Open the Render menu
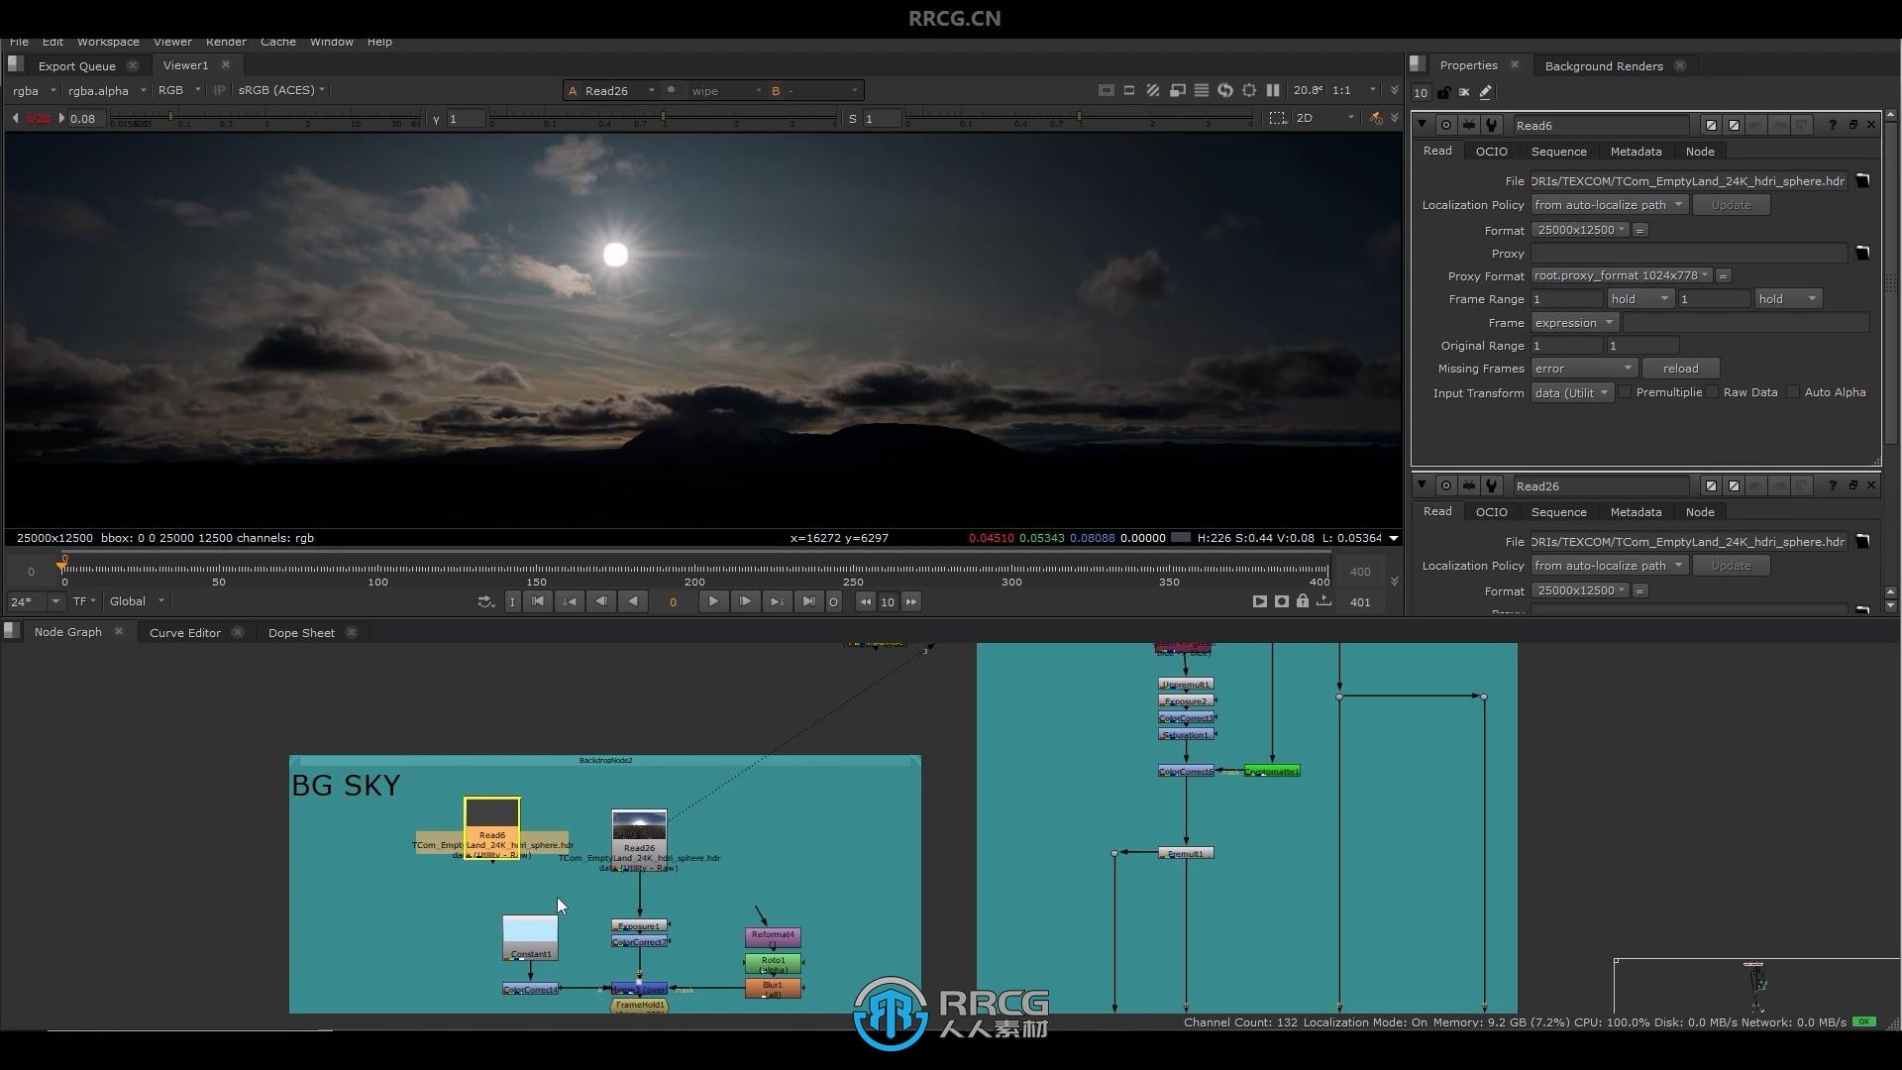This screenshot has height=1070, width=1902. [226, 42]
